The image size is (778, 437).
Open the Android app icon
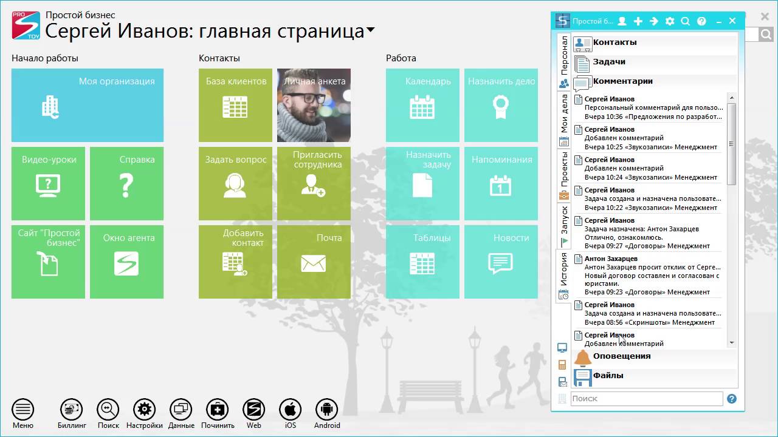(327, 410)
